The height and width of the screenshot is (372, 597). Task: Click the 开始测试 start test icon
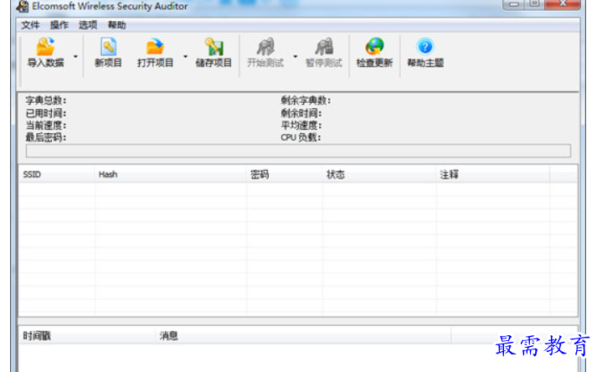pyautogui.click(x=265, y=47)
